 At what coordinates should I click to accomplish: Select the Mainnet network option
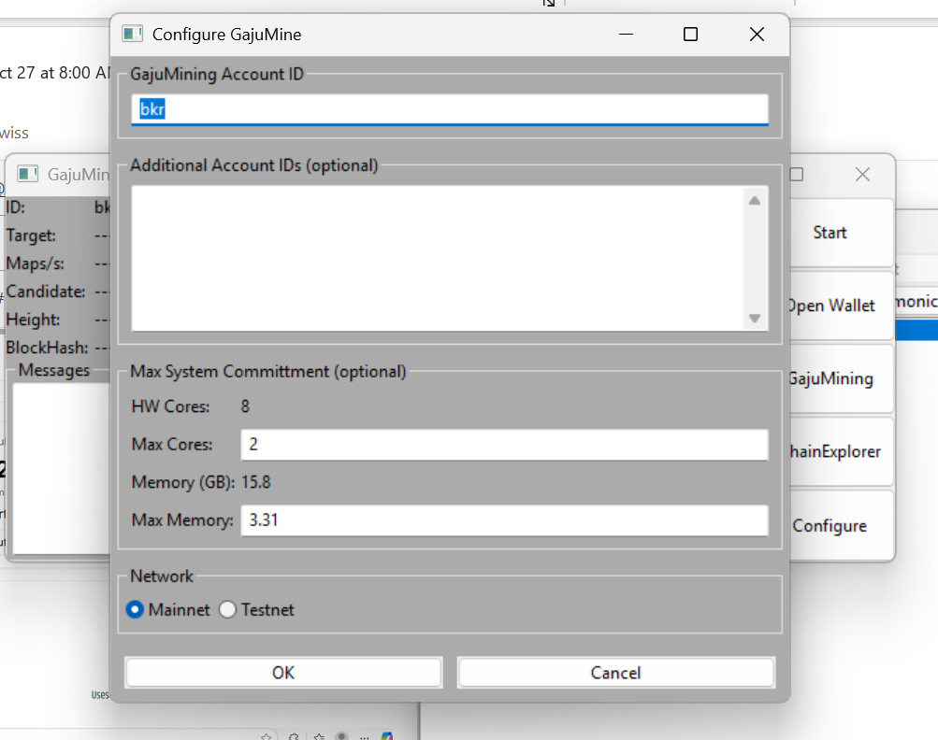(x=136, y=610)
